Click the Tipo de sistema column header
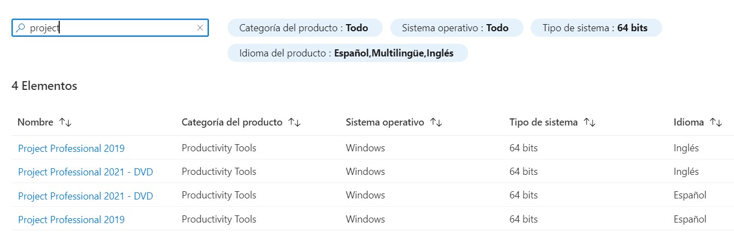Image resolution: width=734 pixels, height=245 pixels. (x=543, y=123)
